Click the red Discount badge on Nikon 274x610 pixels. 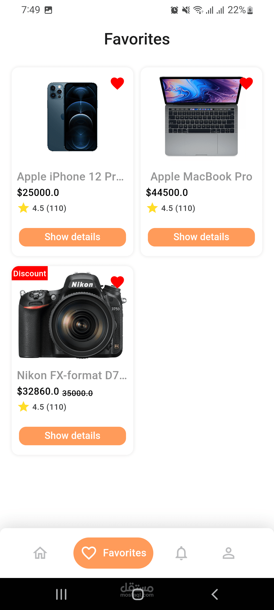point(30,273)
